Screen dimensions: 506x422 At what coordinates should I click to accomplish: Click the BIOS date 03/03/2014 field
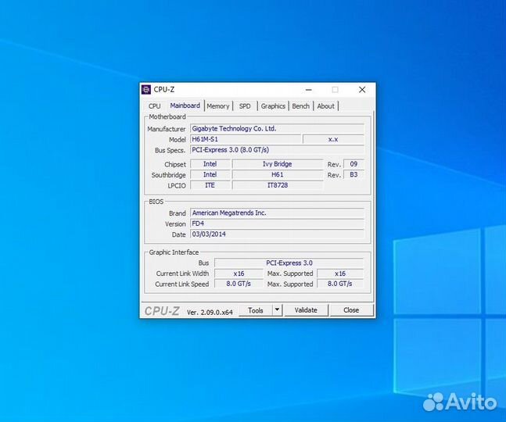(x=277, y=234)
